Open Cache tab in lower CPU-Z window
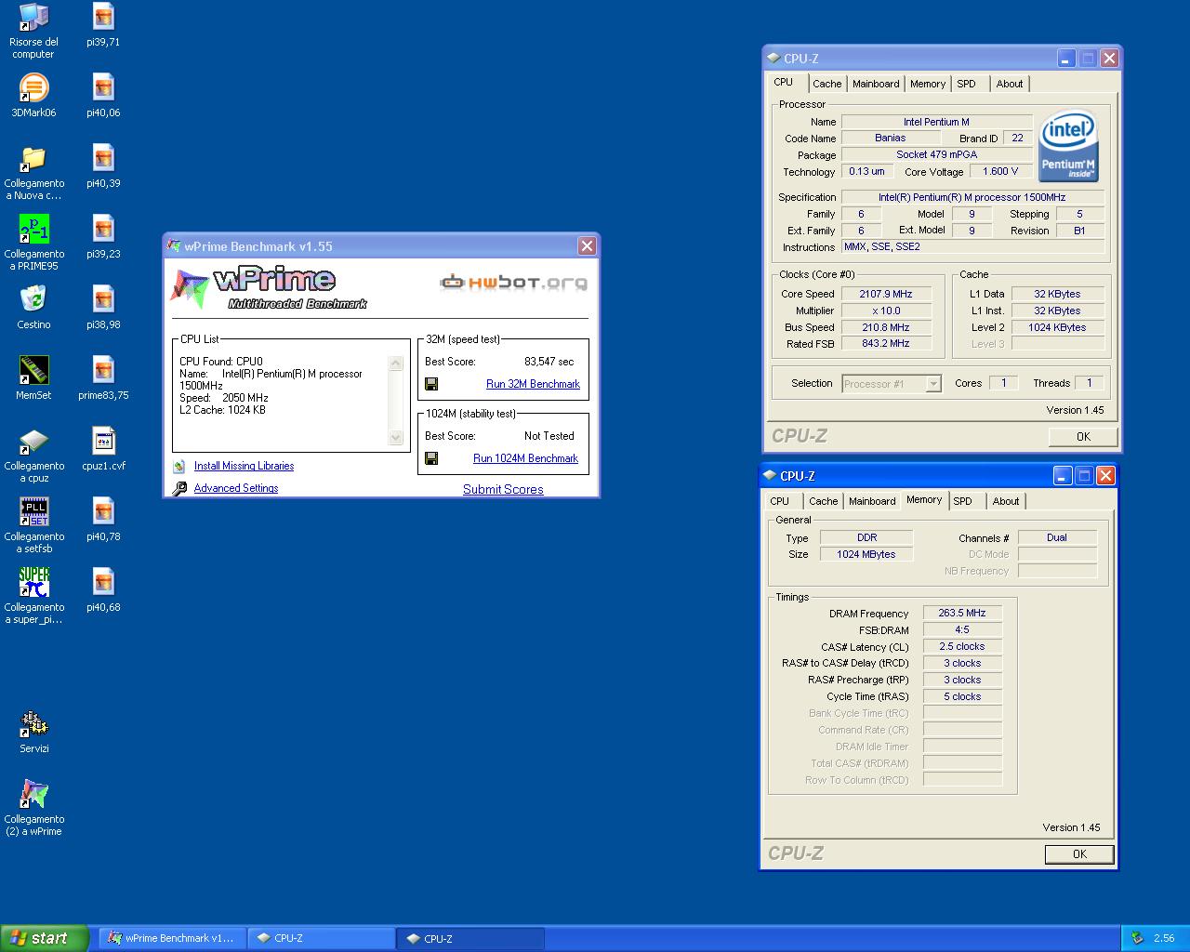 [823, 501]
